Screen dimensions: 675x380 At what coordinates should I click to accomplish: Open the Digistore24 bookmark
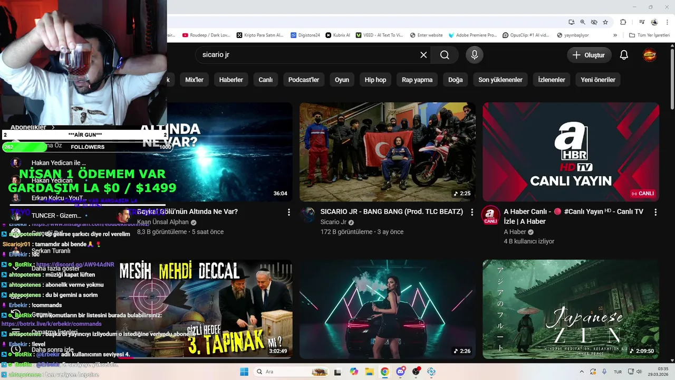pyautogui.click(x=305, y=35)
